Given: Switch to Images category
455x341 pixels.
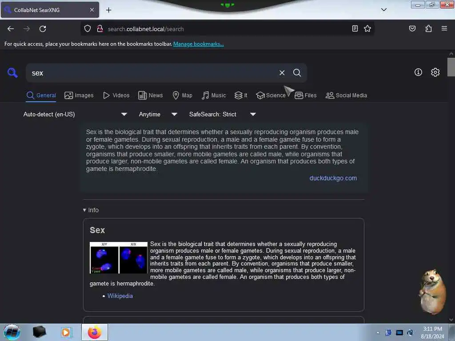Looking at the screenshot, I should [x=79, y=95].
